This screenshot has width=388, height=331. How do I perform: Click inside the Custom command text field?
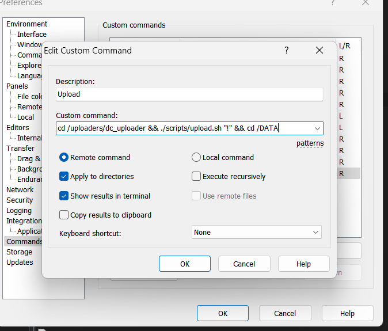[x=184, y=128]
